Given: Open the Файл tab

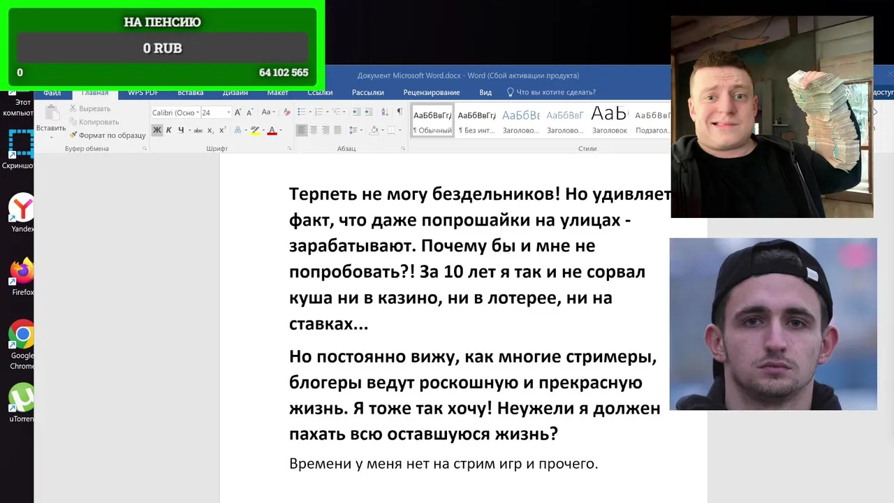Looking at the screenshot, I should pyautogui.click(x=52, y=92).
